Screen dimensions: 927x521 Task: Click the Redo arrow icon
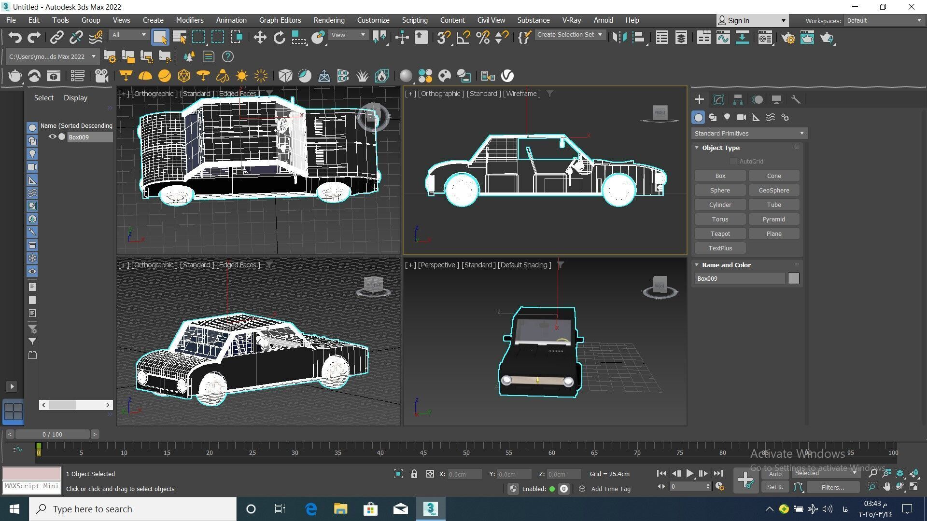point(34,38)
